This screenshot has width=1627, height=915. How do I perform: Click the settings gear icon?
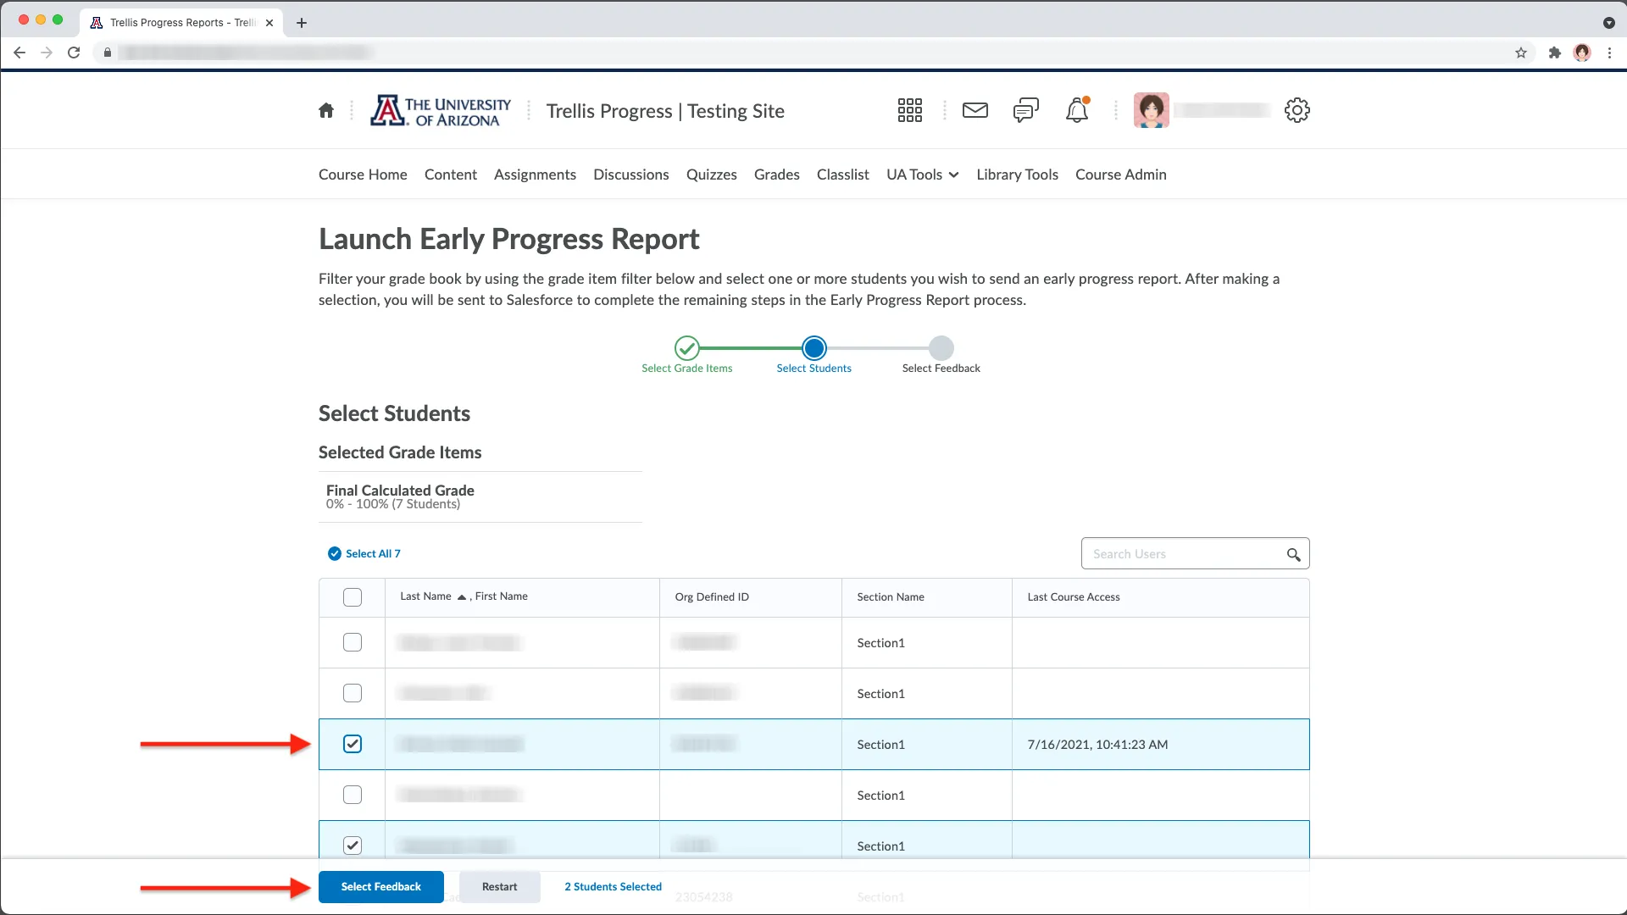(1297, 109)
